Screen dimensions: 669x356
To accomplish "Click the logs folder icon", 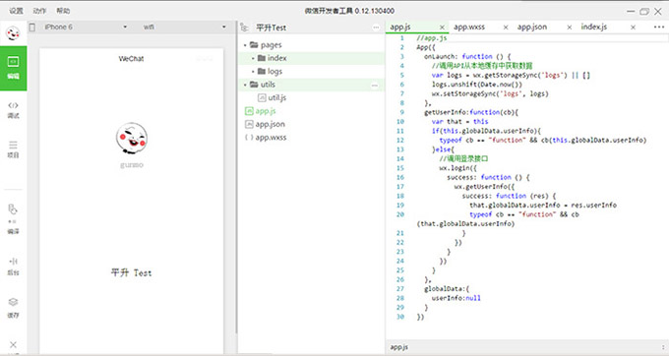I will point(262,71).
